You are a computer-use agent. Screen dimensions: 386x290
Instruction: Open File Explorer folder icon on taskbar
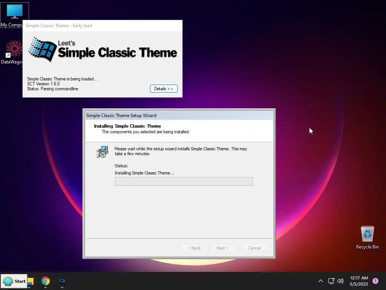pyautogui.click(x=31, y=281)
